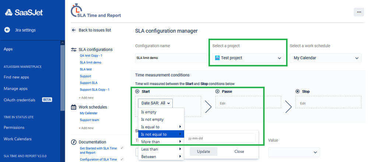Open SLA limit demo configuration
The width and height of the screenshot is (368, 162).
coord(91,63)
